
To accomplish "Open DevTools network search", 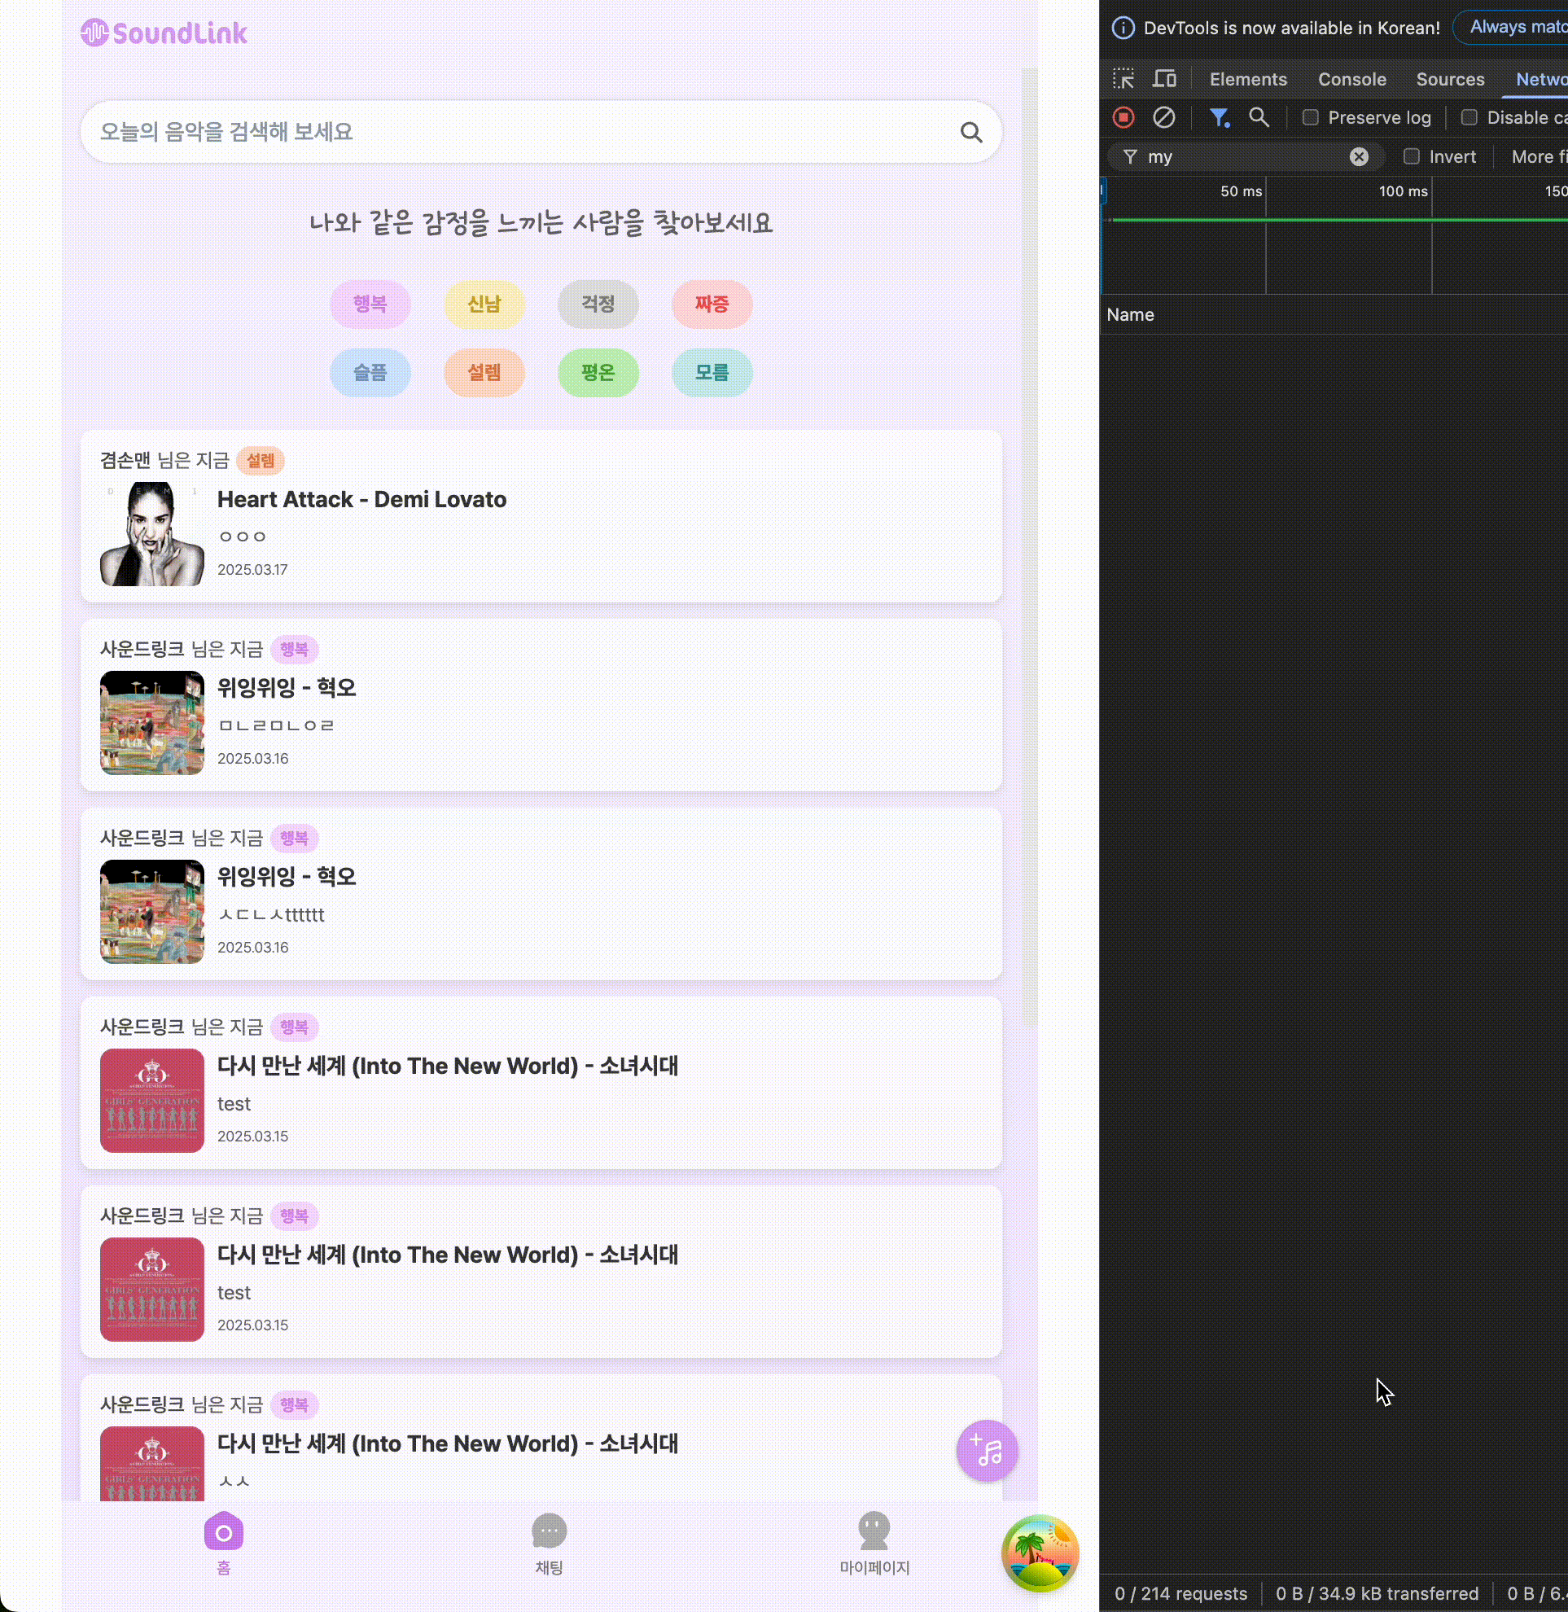I will click(x=1259, y=118).
